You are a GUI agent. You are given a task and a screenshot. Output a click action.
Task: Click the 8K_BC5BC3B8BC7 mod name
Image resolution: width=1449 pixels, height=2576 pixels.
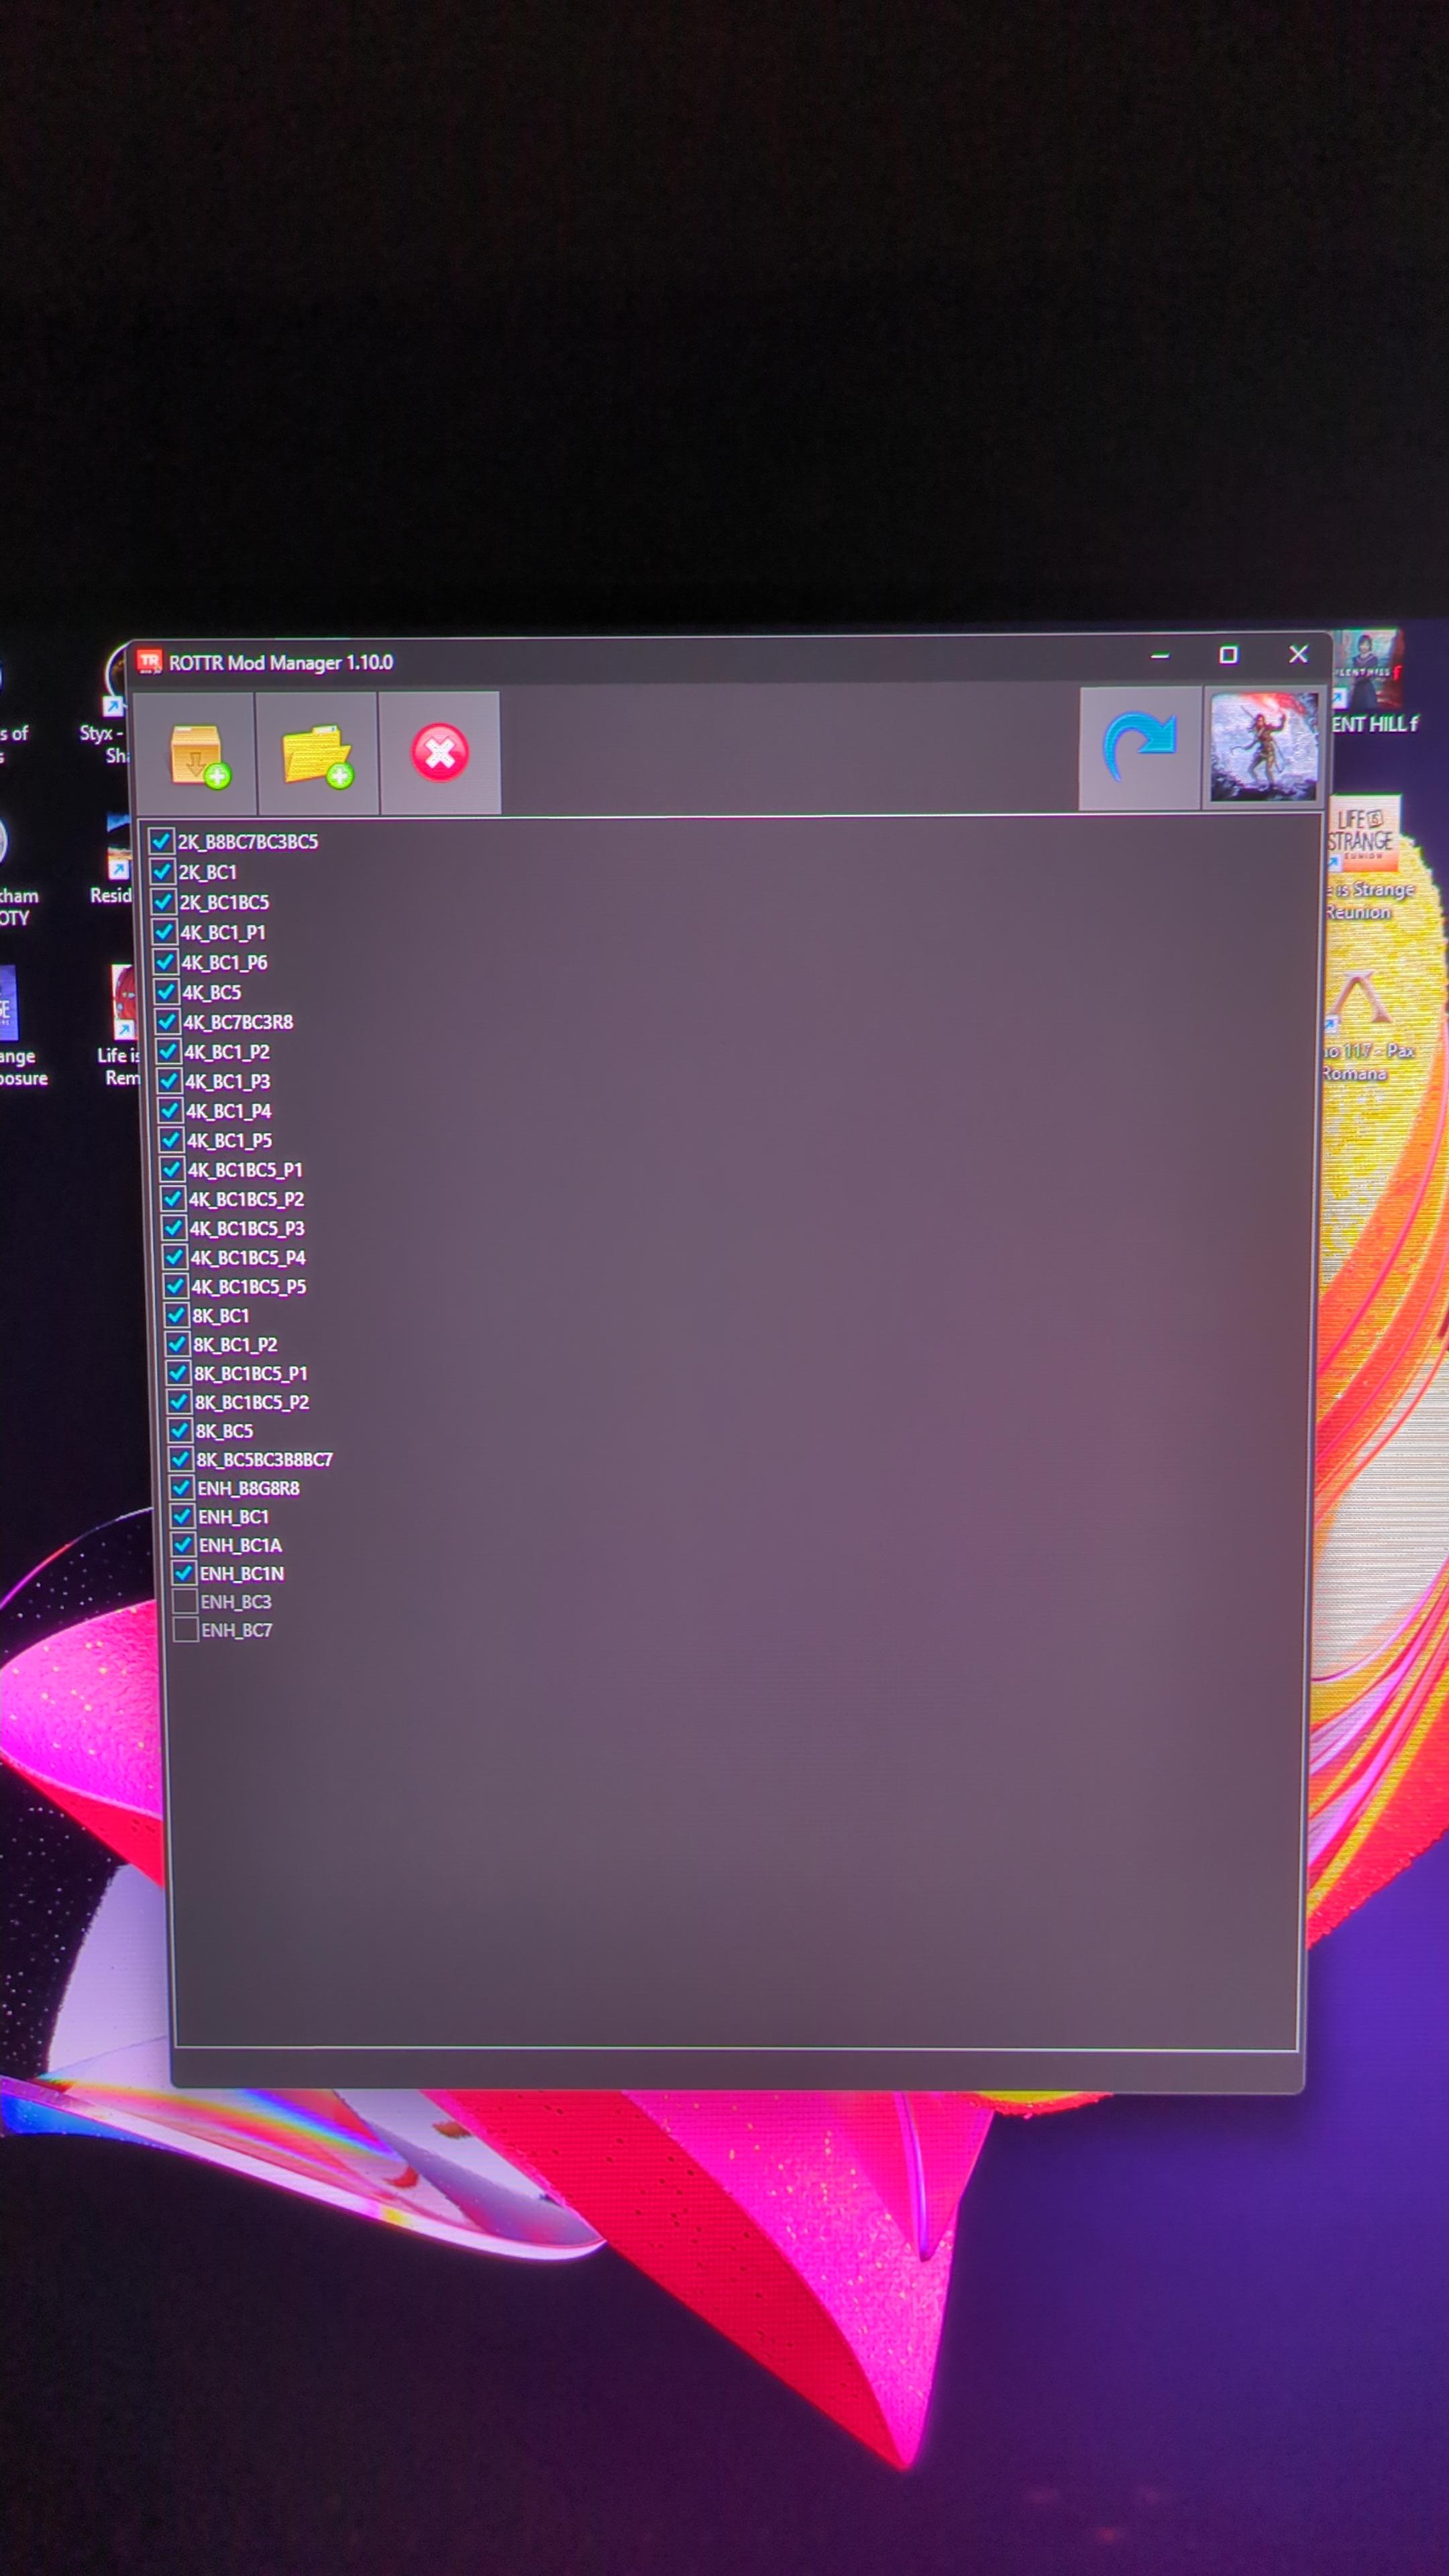pyautogui.click(x=265, y=1459)
